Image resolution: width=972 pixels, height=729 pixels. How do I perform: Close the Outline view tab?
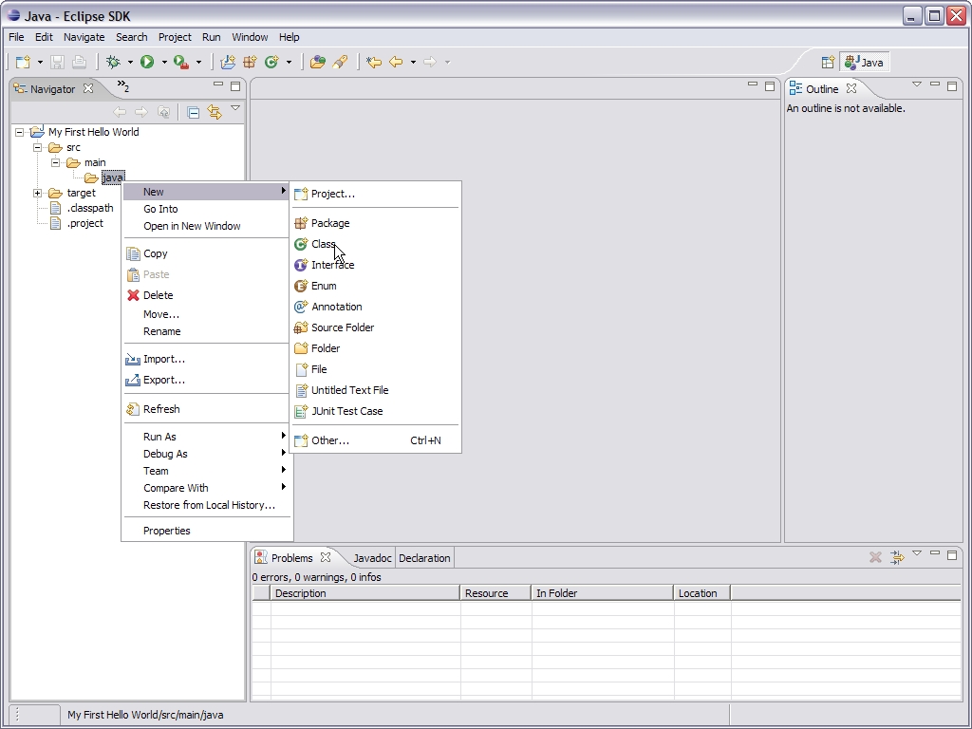851,88
